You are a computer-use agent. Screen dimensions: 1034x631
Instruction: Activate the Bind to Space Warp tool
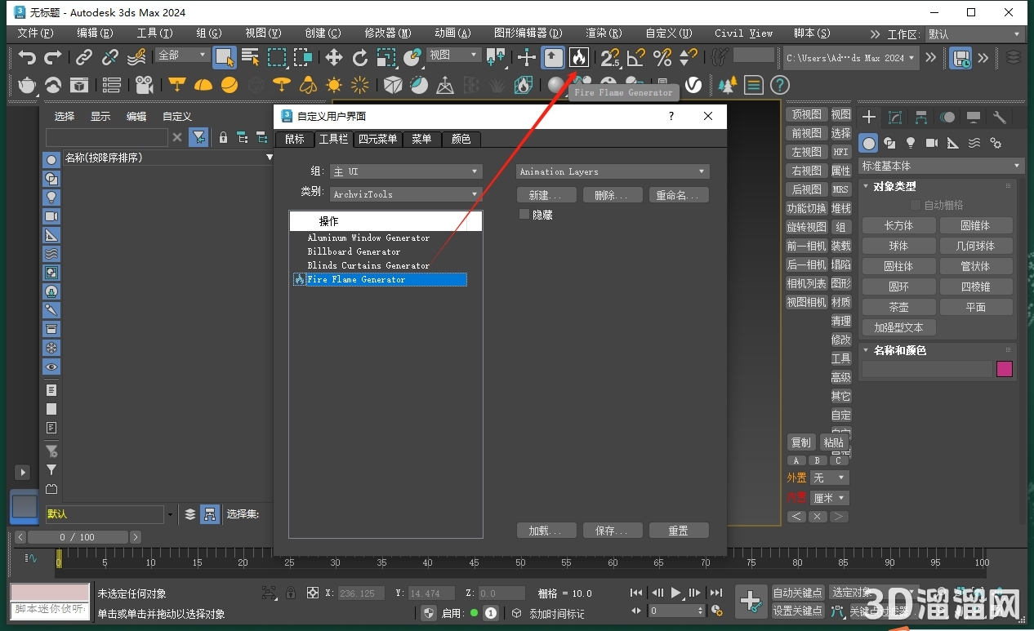point(136,57)
